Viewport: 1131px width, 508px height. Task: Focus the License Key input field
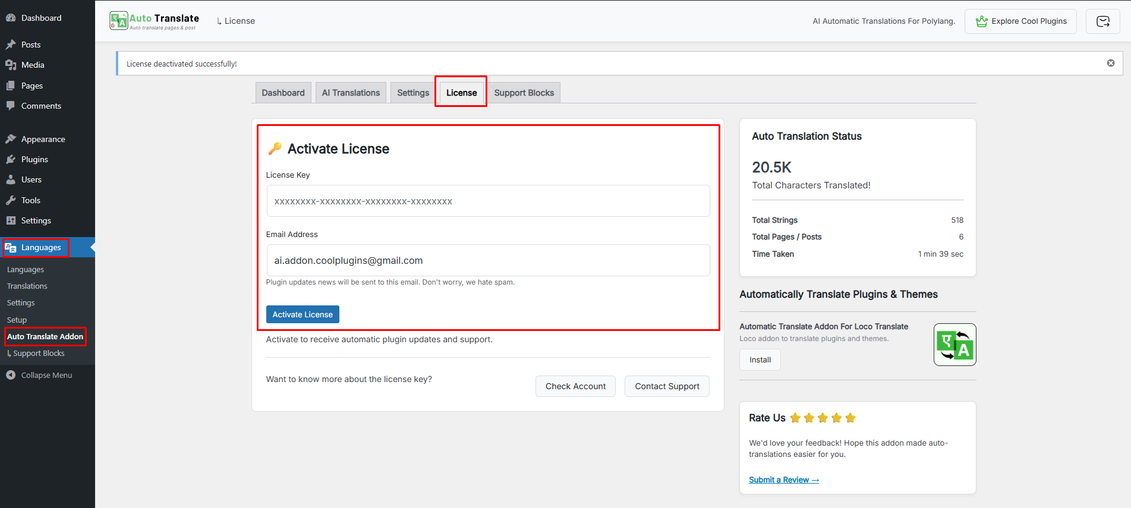click(x=488, y=201)
